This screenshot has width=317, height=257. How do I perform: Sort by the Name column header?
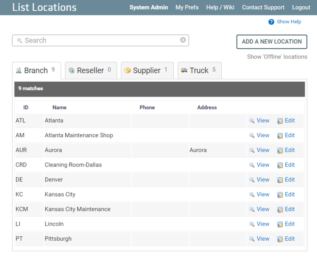(x=60, y=107)
